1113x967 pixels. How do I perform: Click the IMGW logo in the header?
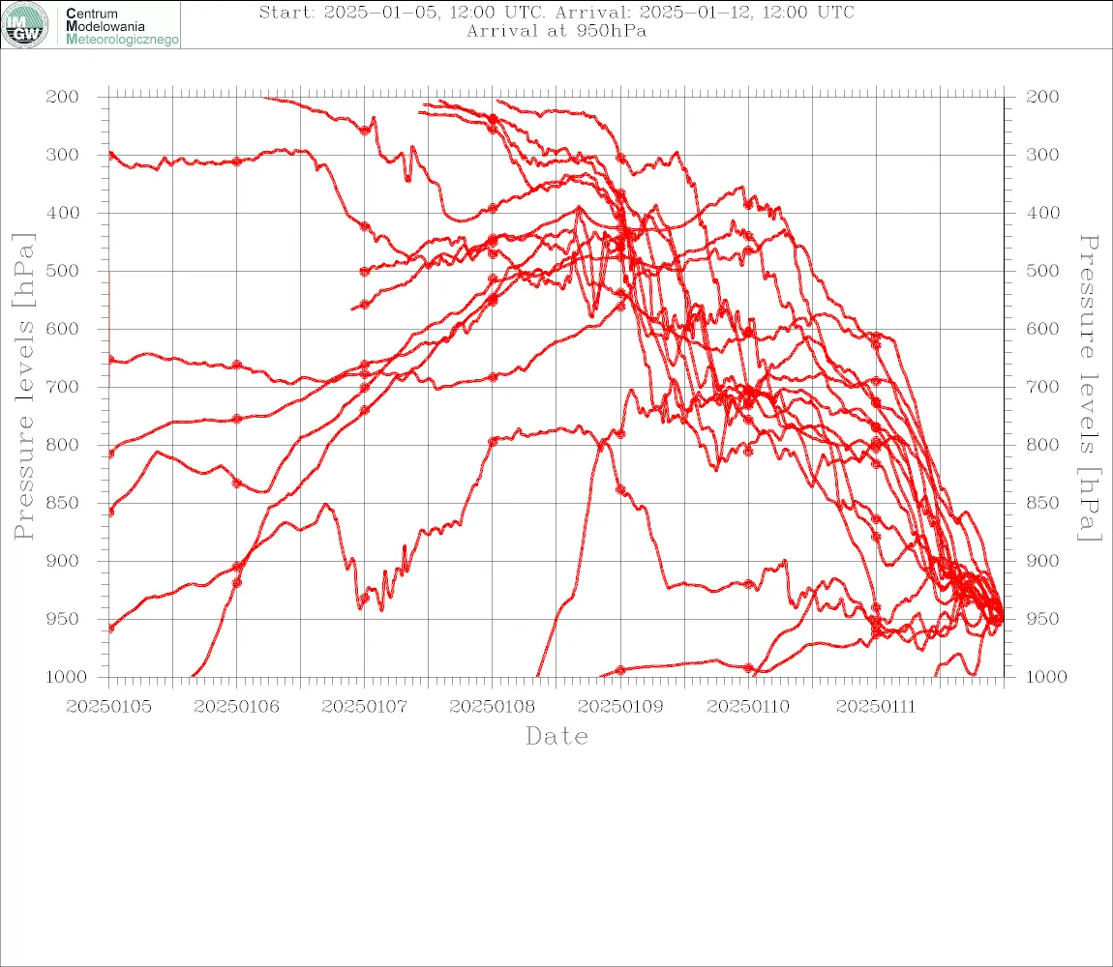point(25,25)
